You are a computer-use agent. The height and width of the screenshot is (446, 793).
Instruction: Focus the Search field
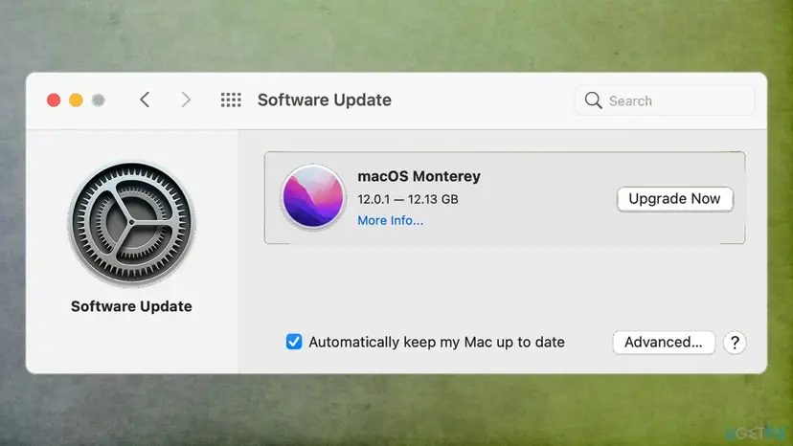pos(665,100)
